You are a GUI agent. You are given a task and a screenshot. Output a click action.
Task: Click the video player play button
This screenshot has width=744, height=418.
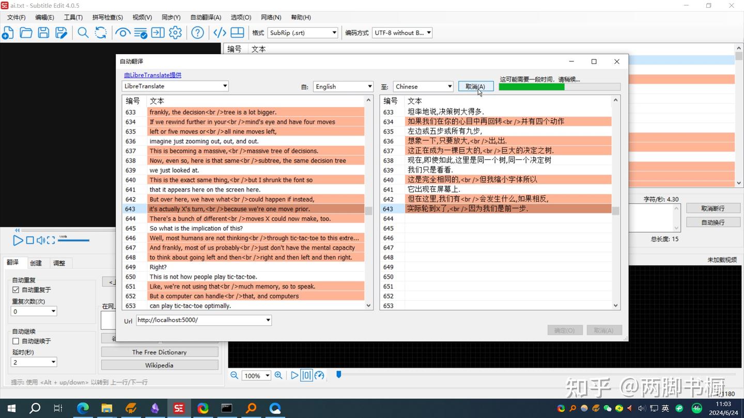click(x=18, y=240)
